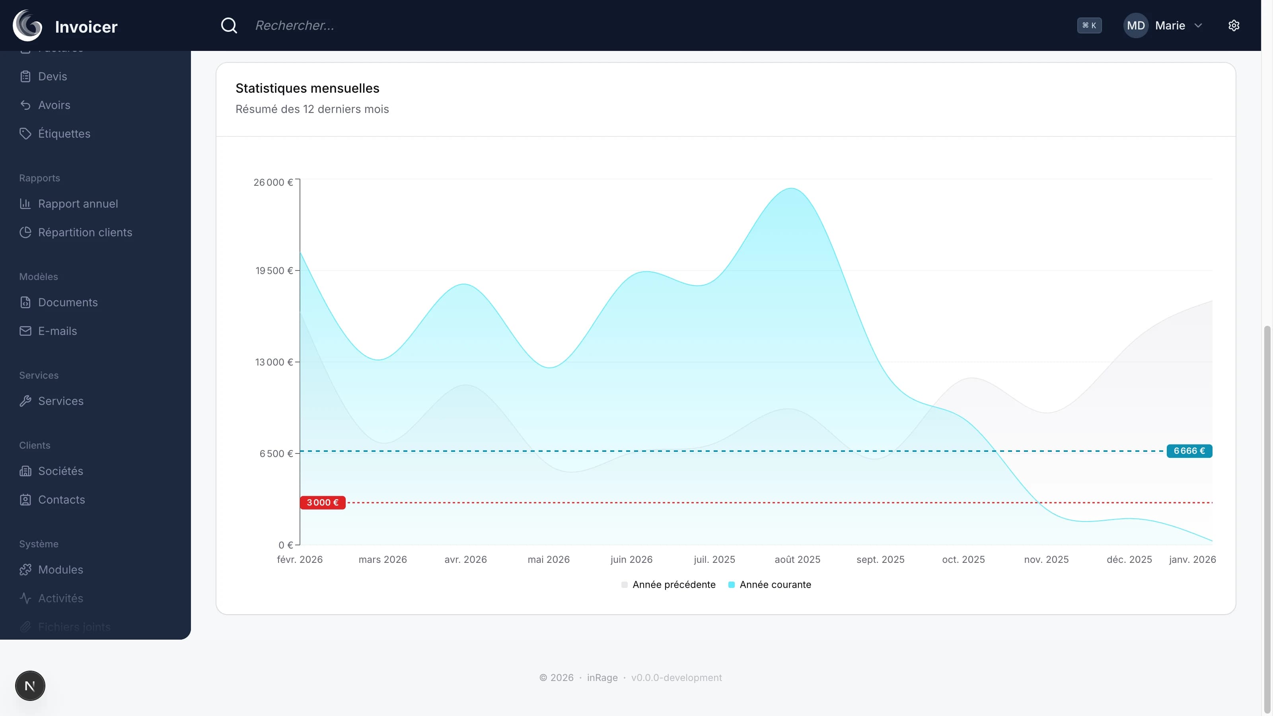Click the Next.js N badge
The height and width of the screenshot is (716, 1273).
pyautogui.click(x=30, y=685)
